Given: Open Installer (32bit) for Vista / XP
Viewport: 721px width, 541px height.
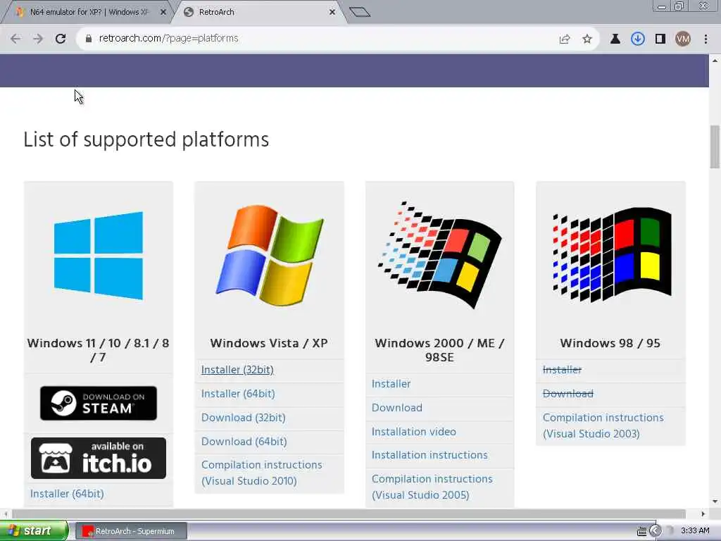Looking at the screenshot, I should (237, 370).
